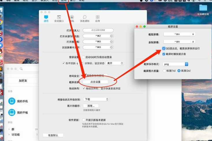Click the 设备 section header in QQ window
This screenshot has width=212, height=141.
coord(10,91)
